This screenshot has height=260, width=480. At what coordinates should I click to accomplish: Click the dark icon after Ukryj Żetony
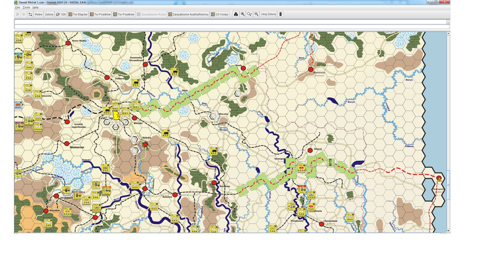[281, 14]
